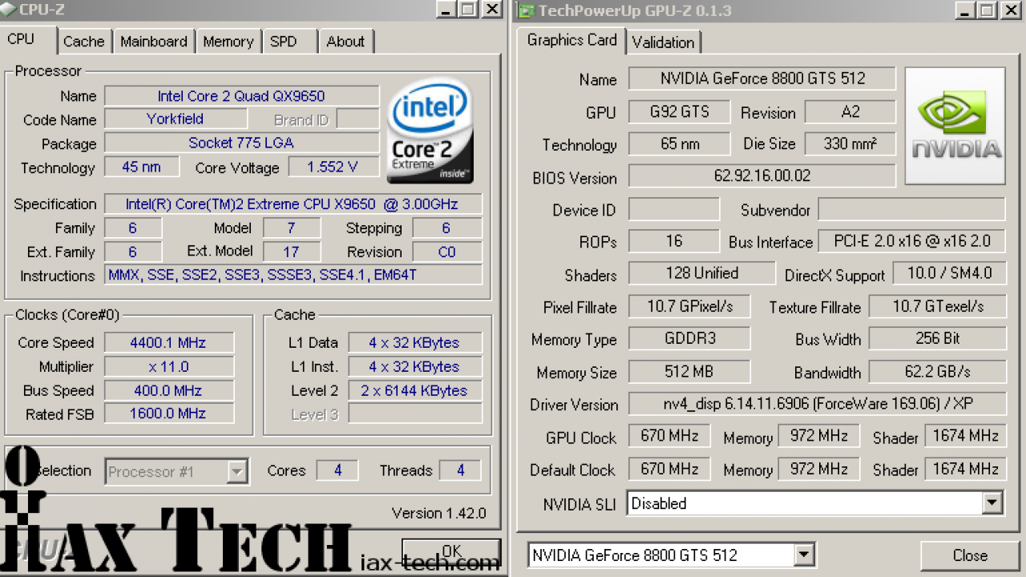Select the Graphics Card tab

[x=572, y=40]
